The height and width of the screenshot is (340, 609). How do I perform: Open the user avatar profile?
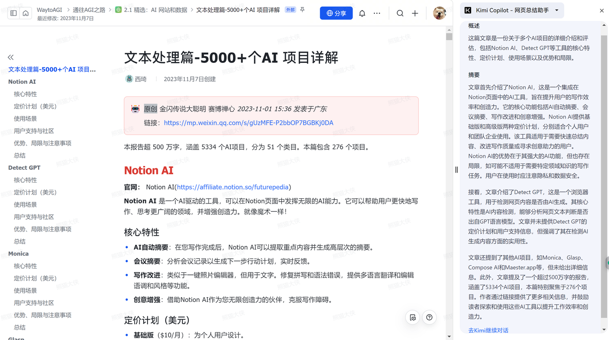439,13
